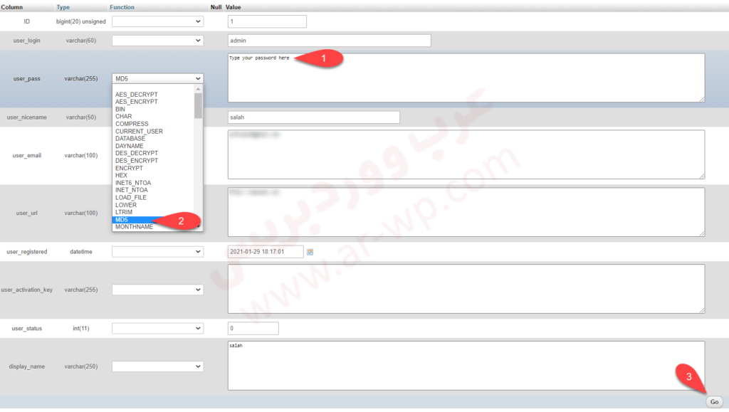Click the user_url value text area
The image size is (729, 412).
(x=466, y=212)
